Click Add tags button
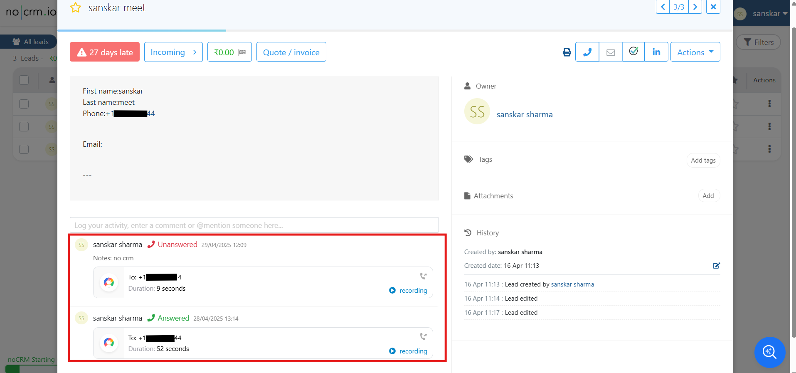Viewport: 796px width, 373px height. (703, 160)
